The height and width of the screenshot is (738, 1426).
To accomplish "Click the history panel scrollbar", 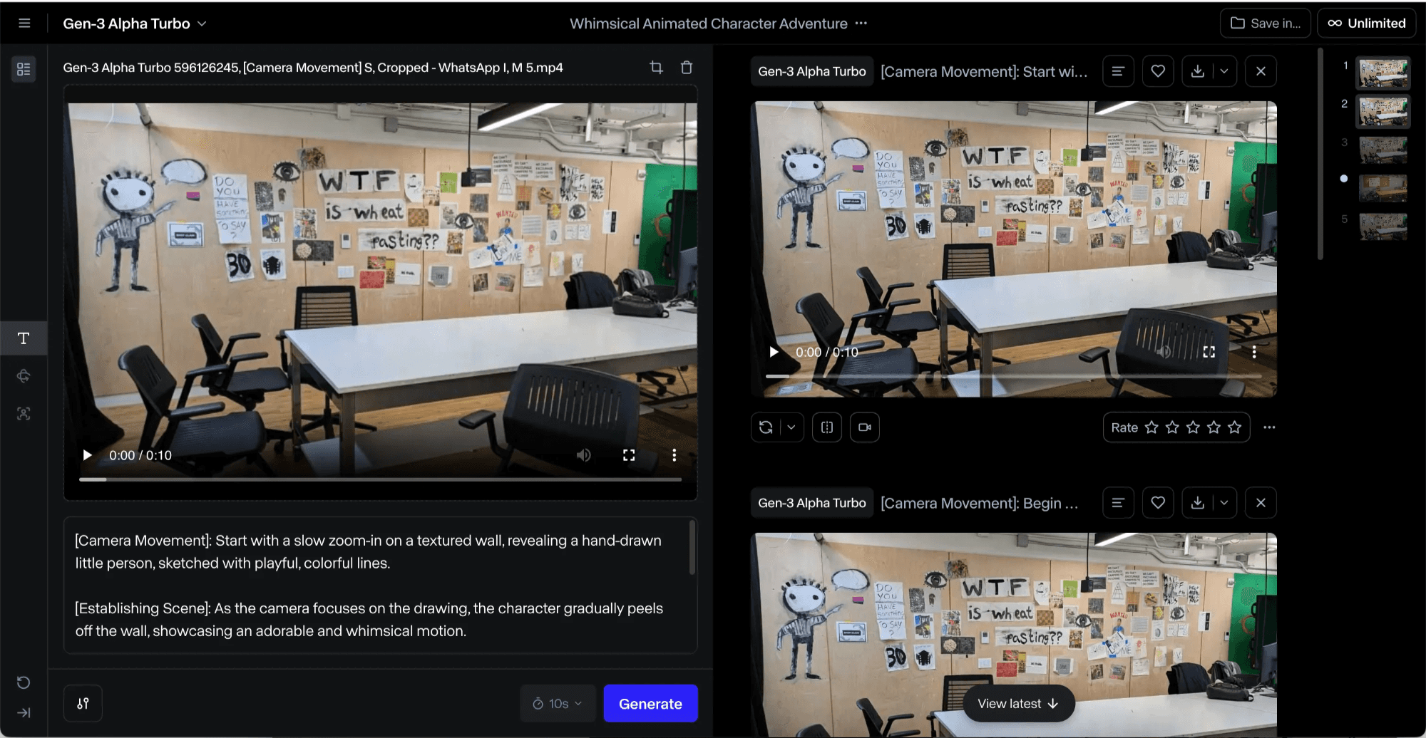I will click(x=1320, y=154).
